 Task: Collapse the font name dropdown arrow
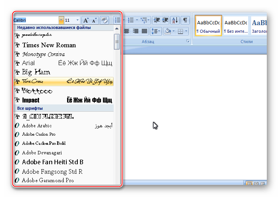point(61,20)
